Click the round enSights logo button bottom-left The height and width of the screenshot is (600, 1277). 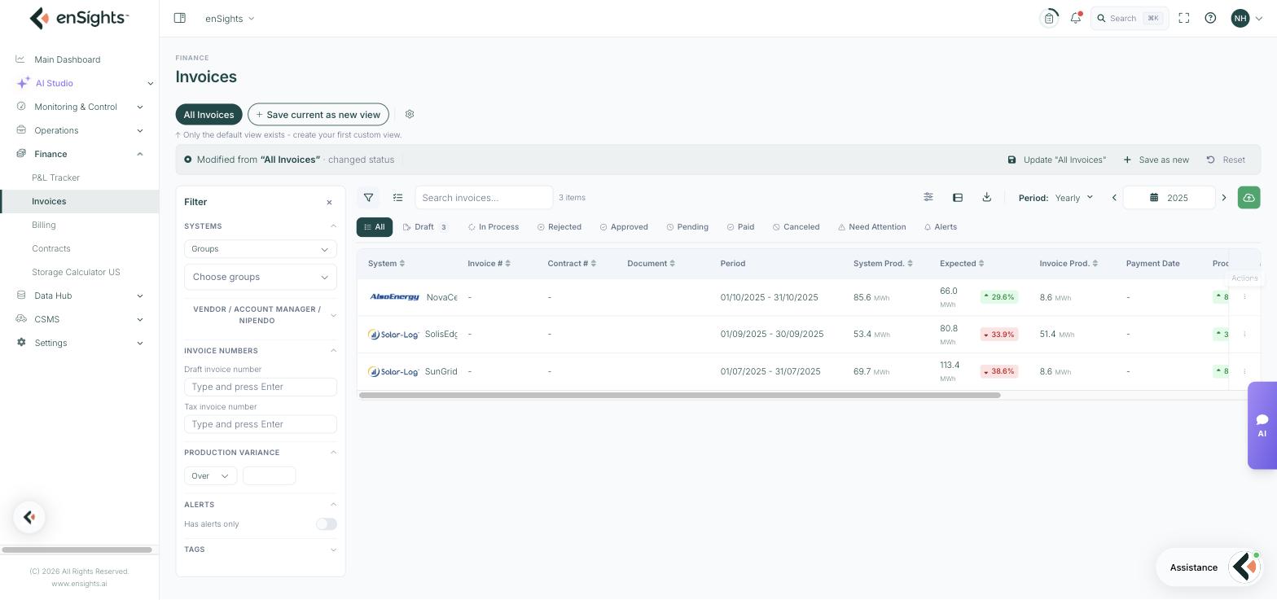point(29,517)
